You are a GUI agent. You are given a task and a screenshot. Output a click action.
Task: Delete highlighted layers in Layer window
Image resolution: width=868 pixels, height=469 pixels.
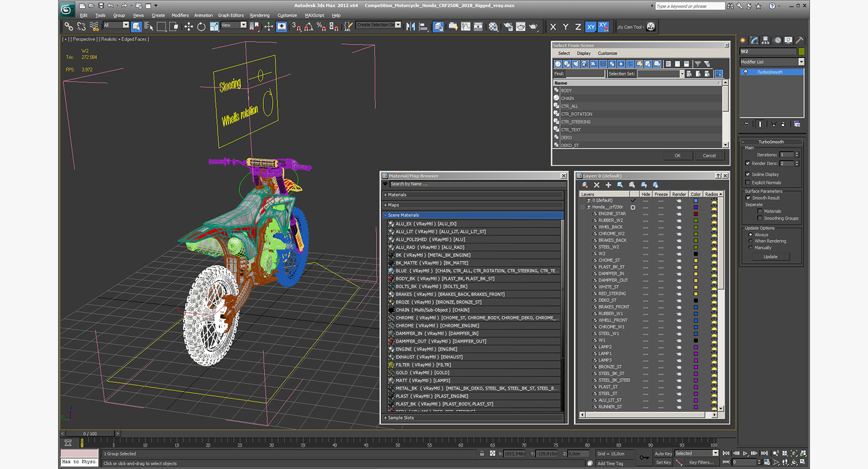point(596,185)
